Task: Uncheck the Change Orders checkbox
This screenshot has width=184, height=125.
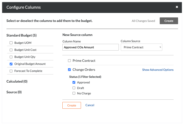Action: tap(69, 70)
